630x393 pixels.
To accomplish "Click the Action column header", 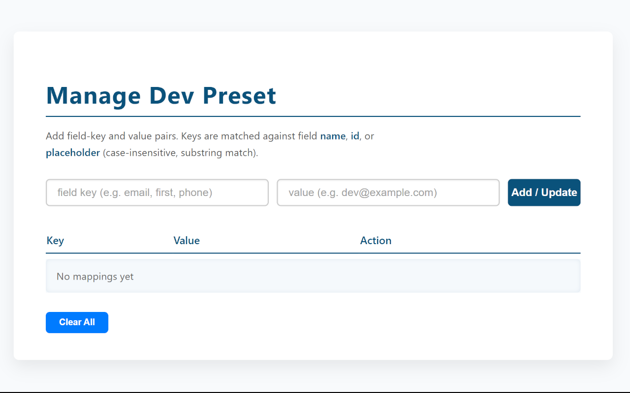I will click(x=376, y=241).
